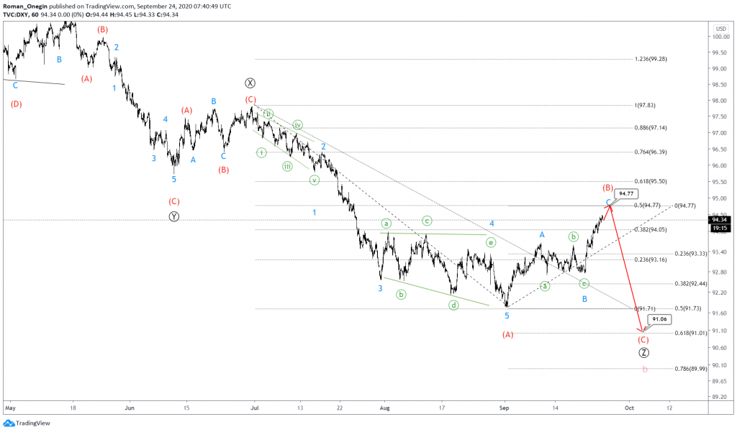The image size is (737, 432).
Task: Click the 1.236(99.28) Fibonacci level label
Action: tap(651, 59)
